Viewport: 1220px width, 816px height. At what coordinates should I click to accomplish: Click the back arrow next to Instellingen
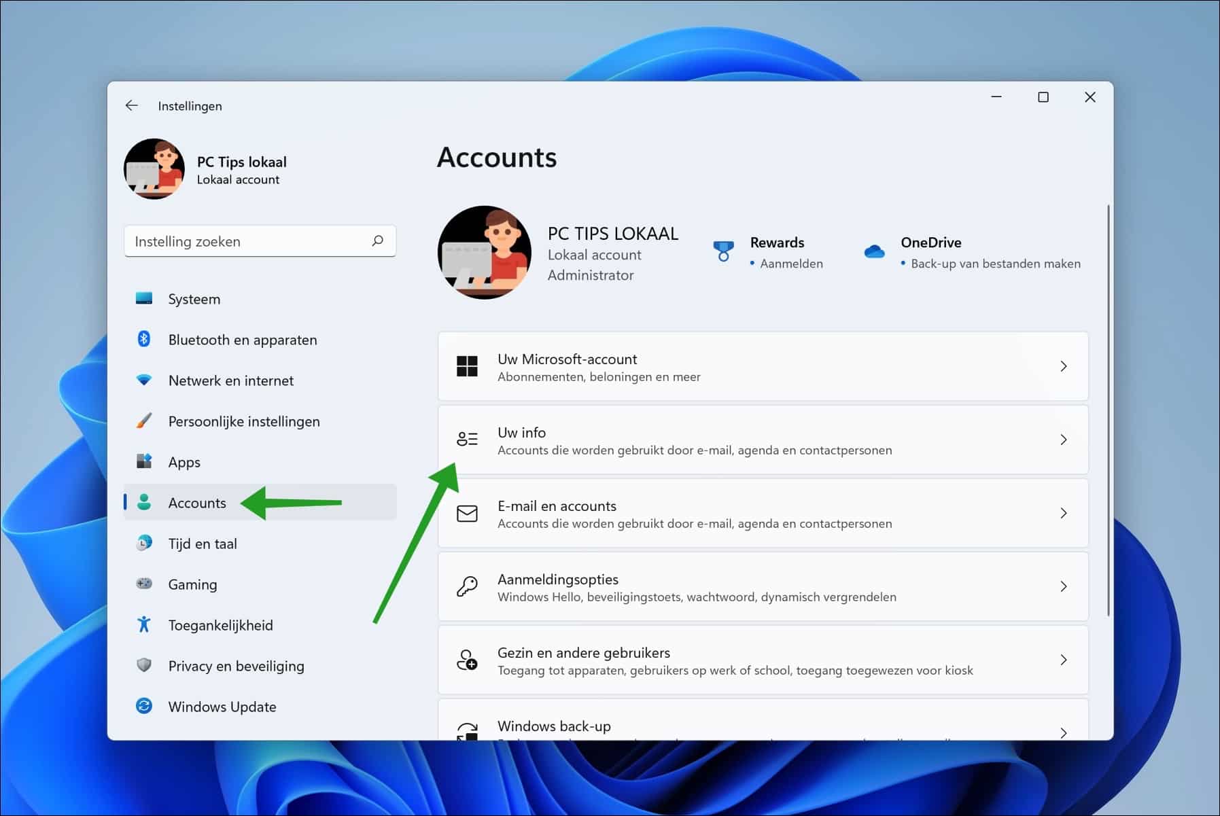coord(131,105)
